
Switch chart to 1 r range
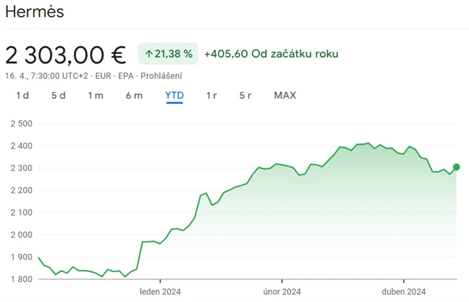(x=212, y=96)
